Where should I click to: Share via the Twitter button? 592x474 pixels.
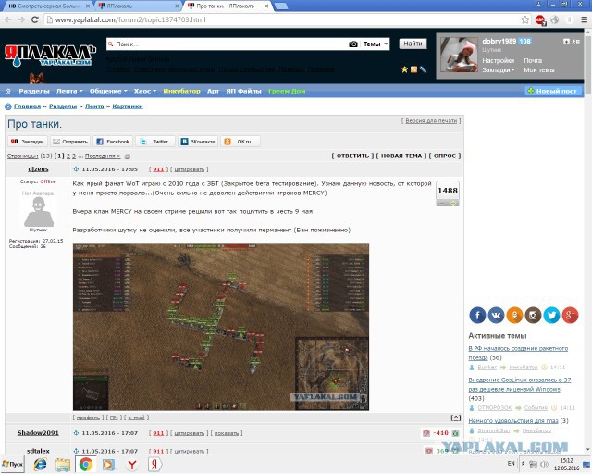pyautogui.click(x=155, y=142)
